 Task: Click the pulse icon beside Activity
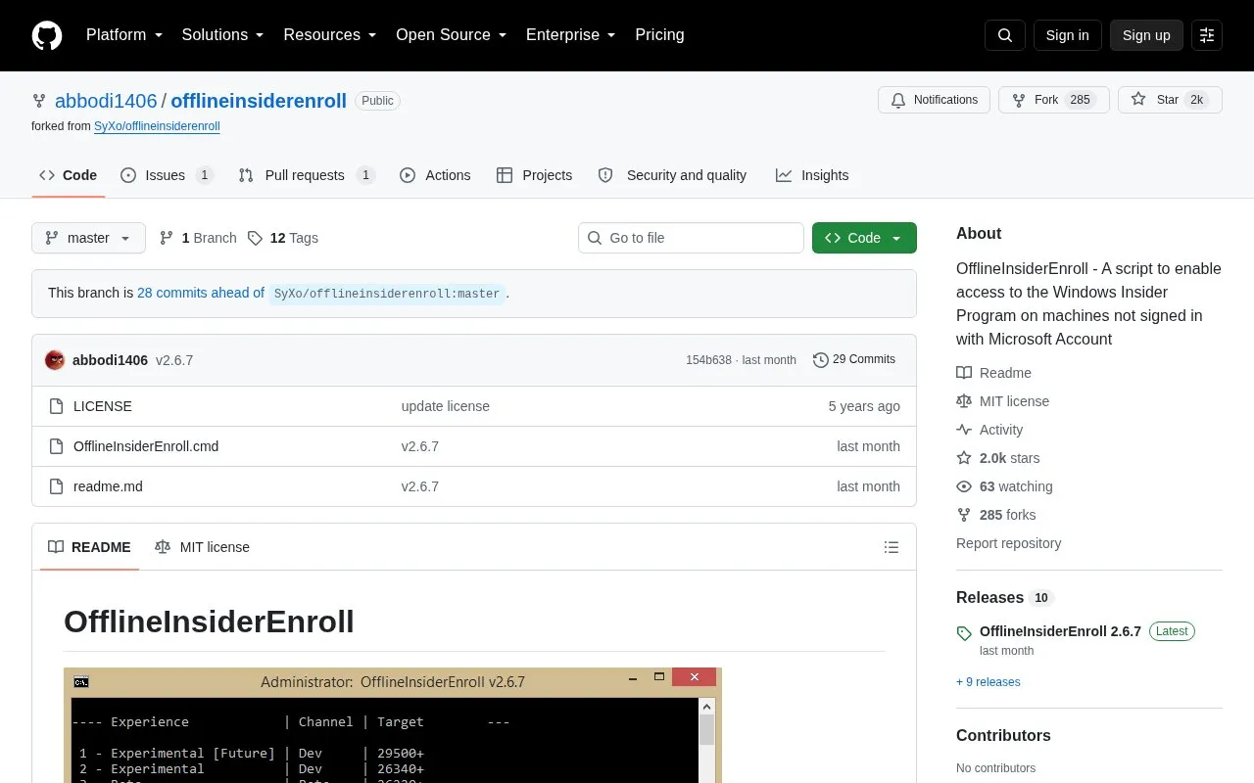point(964,430)
